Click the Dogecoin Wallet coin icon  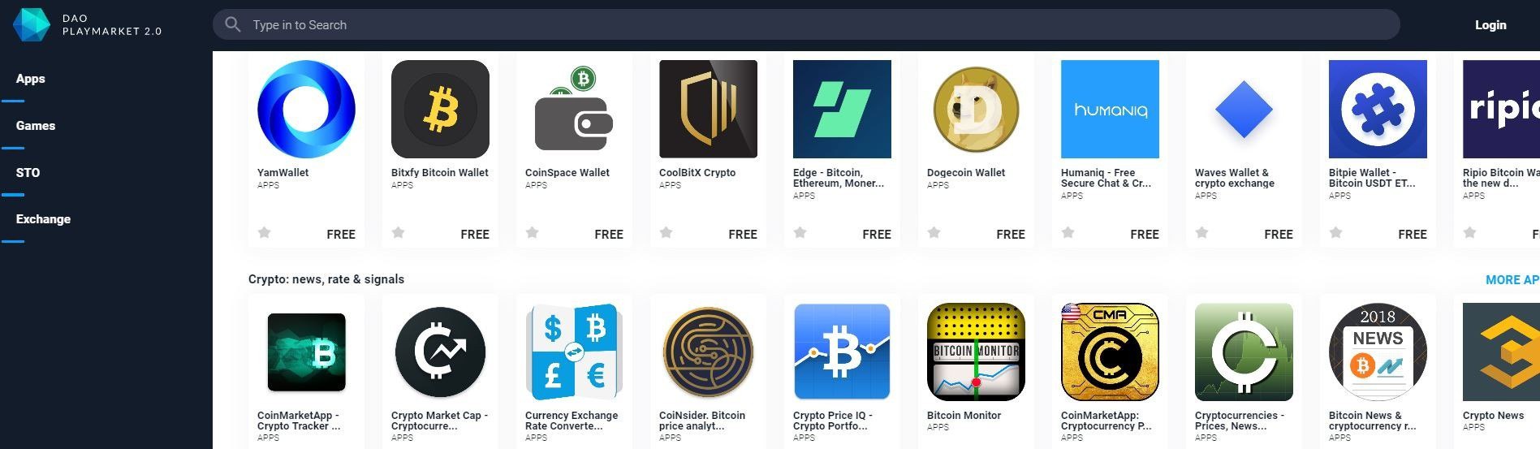pyautogui.click(x=976, y=109)
